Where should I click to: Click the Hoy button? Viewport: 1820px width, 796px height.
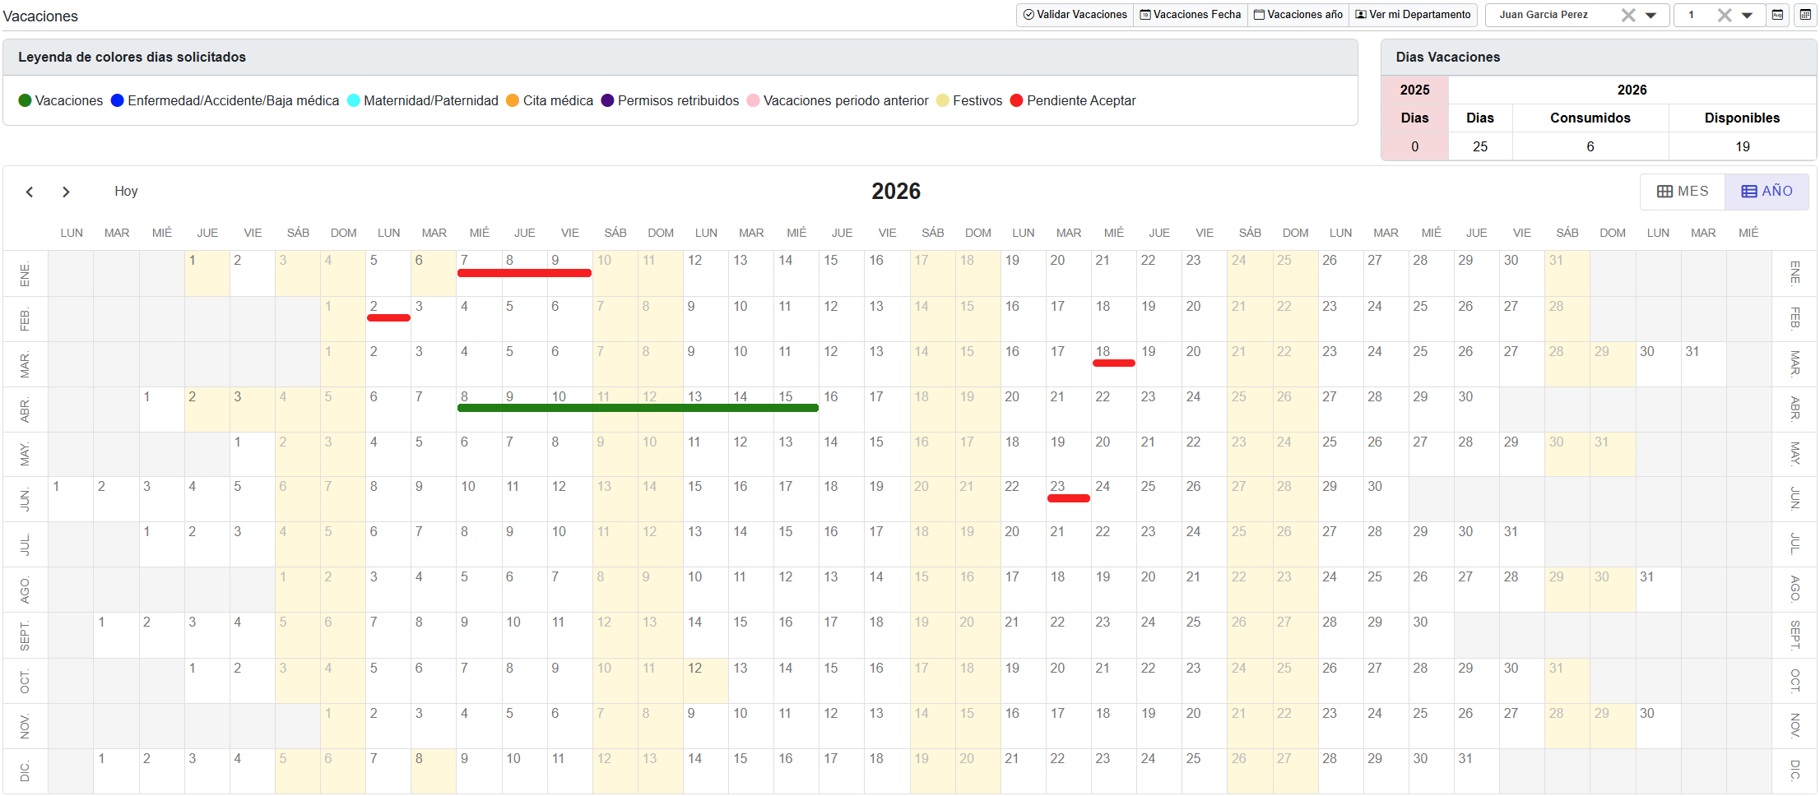126,192
